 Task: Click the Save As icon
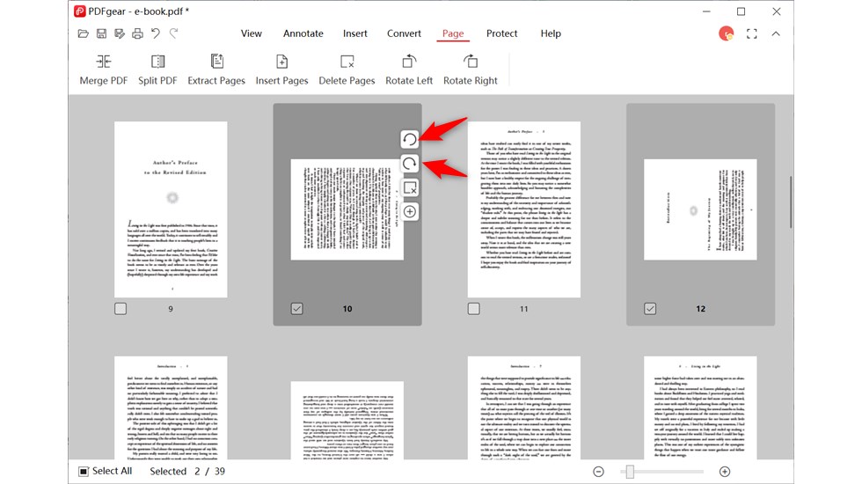(x=120, y=33)
